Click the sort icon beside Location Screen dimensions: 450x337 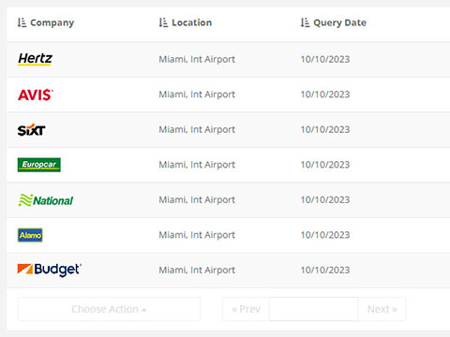click(x=163, y=22)
